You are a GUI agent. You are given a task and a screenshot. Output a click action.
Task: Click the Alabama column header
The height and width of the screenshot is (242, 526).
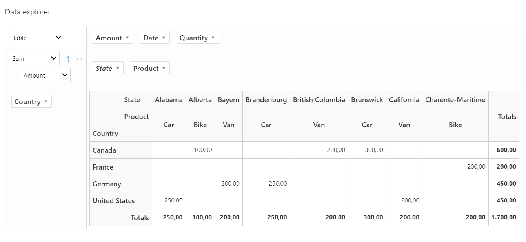[x=169, y=100]
